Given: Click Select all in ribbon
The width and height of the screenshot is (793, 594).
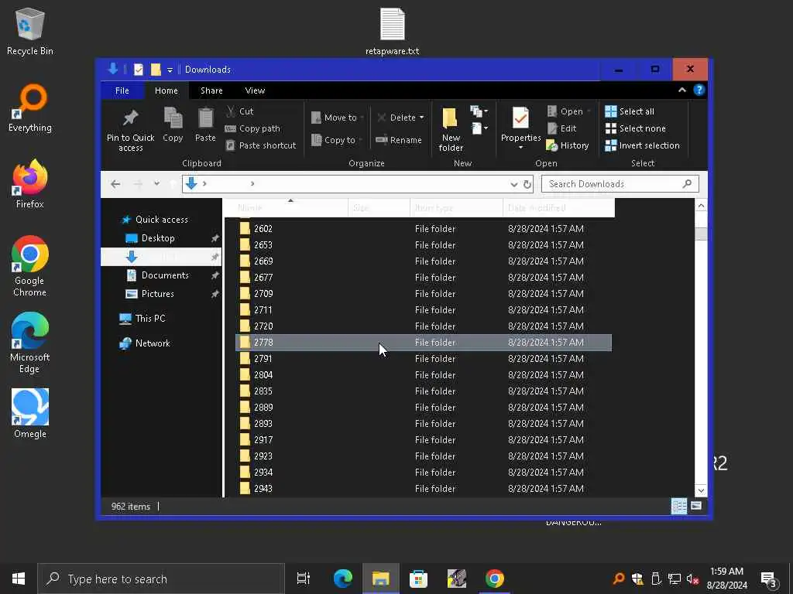Looking at the screenshot, I should [630, 111].
